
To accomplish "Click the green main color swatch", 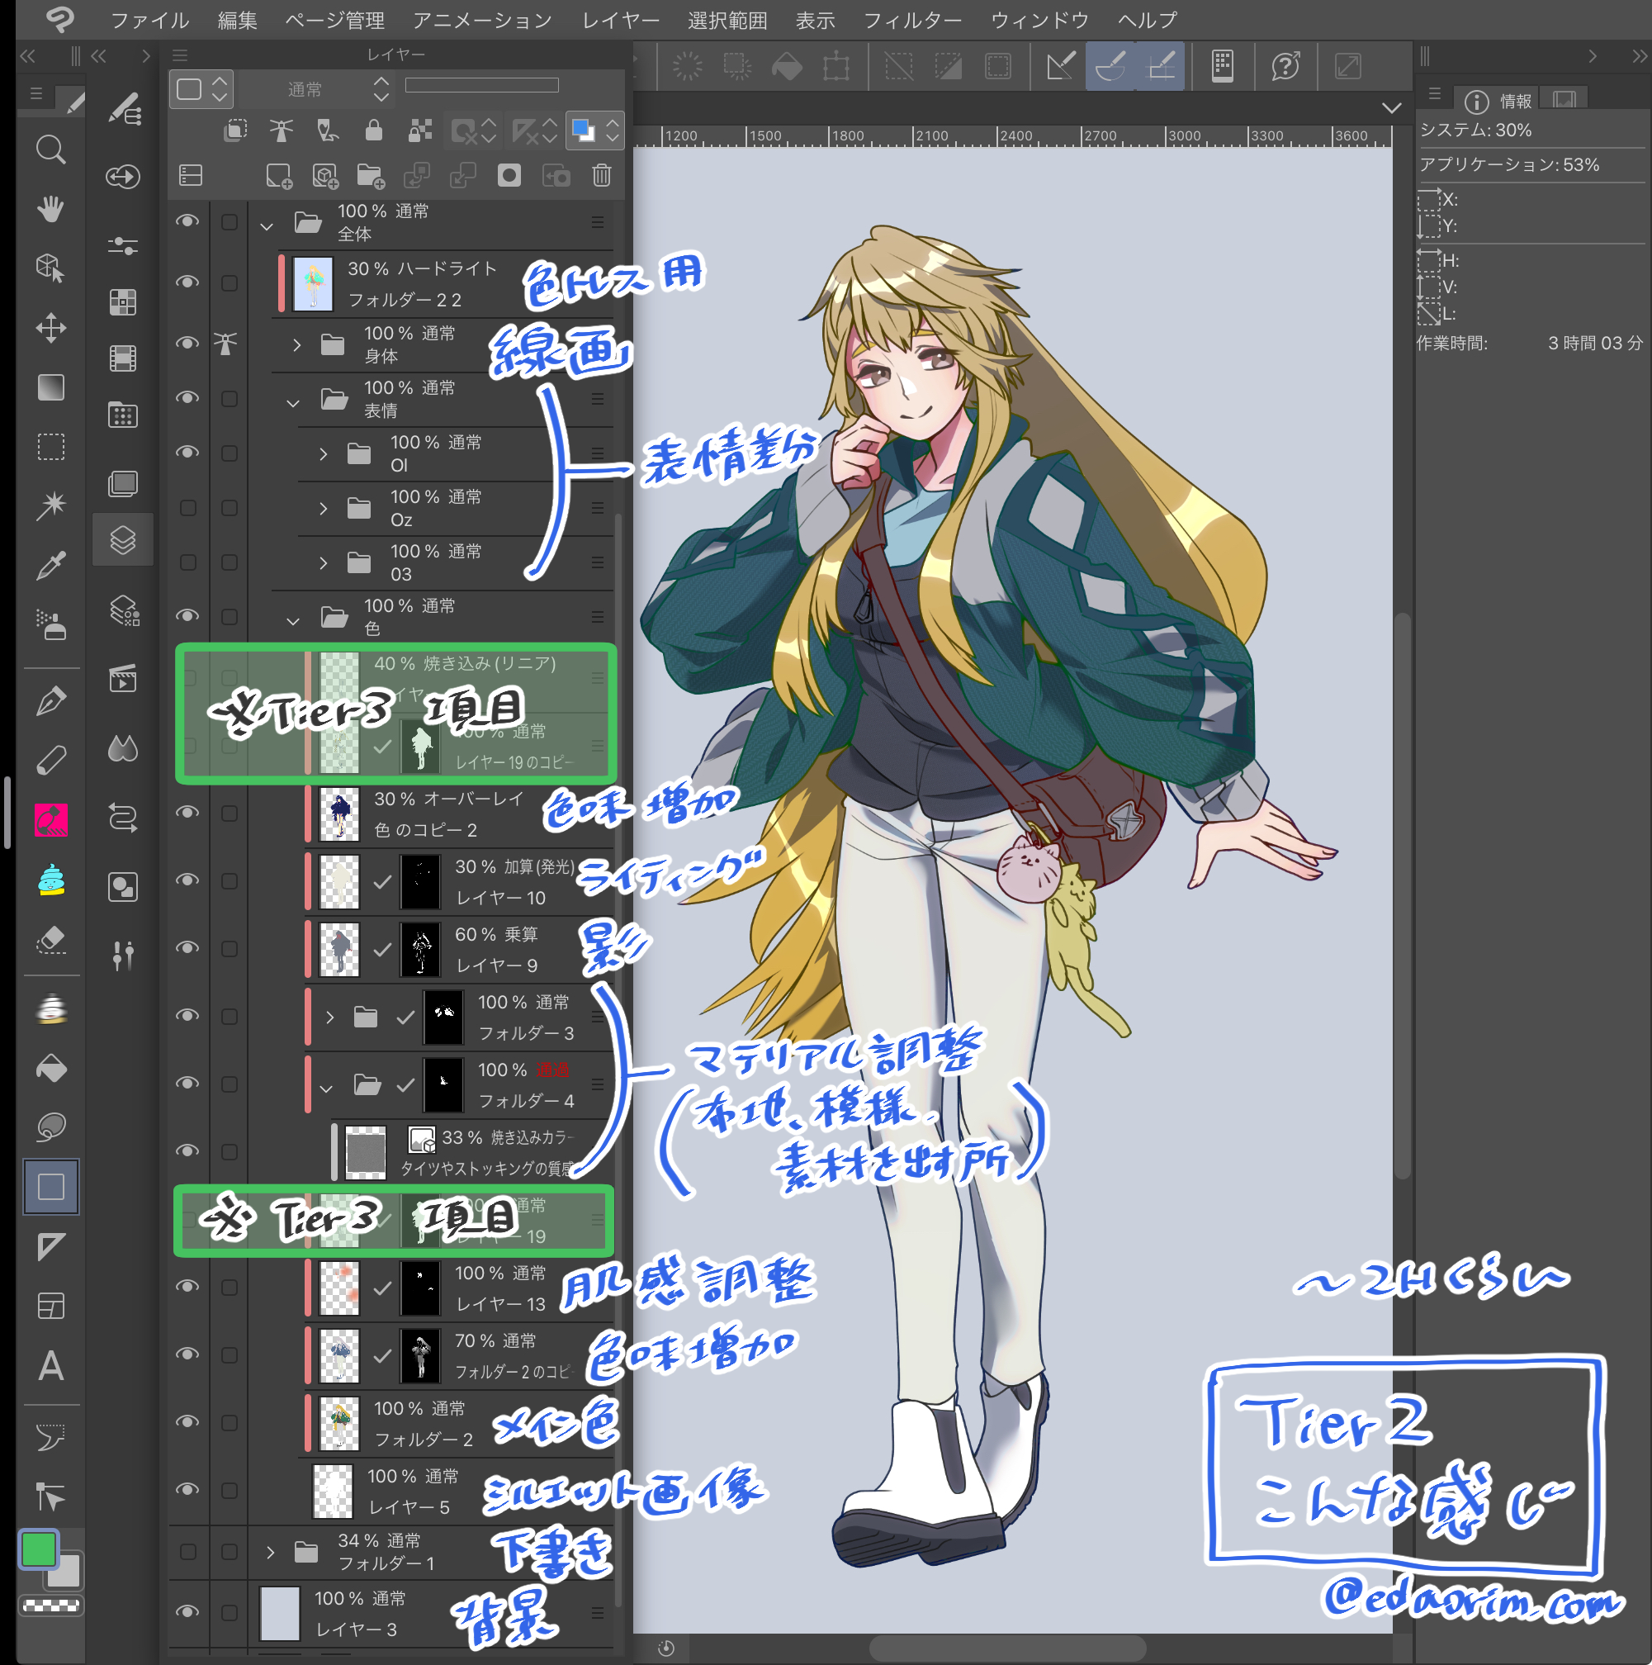I will tap(39, 1549).
